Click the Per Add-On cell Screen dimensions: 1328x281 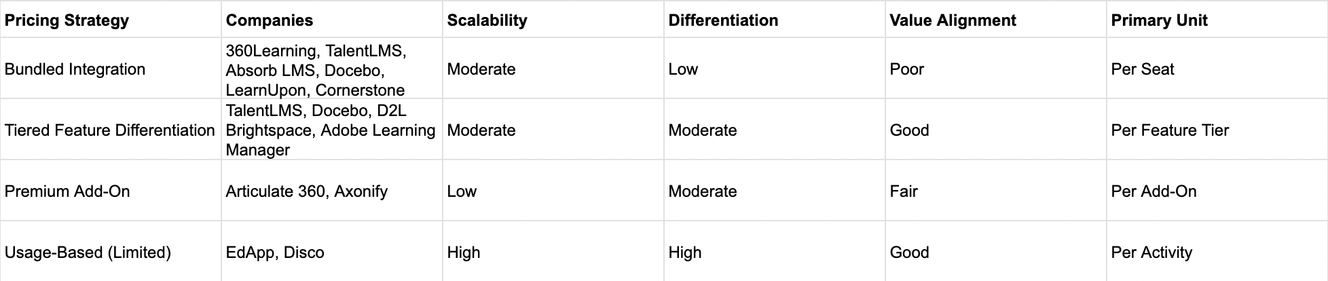1217,191
